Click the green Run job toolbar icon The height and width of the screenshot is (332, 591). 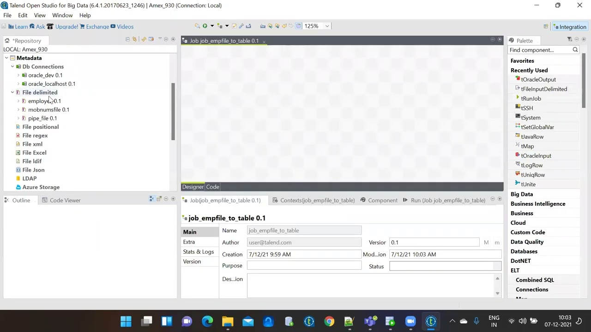click(x=205, y=26)
